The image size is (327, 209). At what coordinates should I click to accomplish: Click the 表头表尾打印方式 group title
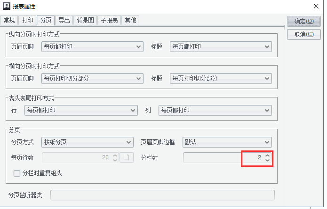[x=31, y=98]
